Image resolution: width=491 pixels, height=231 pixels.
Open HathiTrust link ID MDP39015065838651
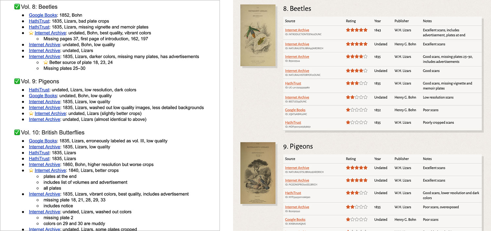tap(293, 122)
